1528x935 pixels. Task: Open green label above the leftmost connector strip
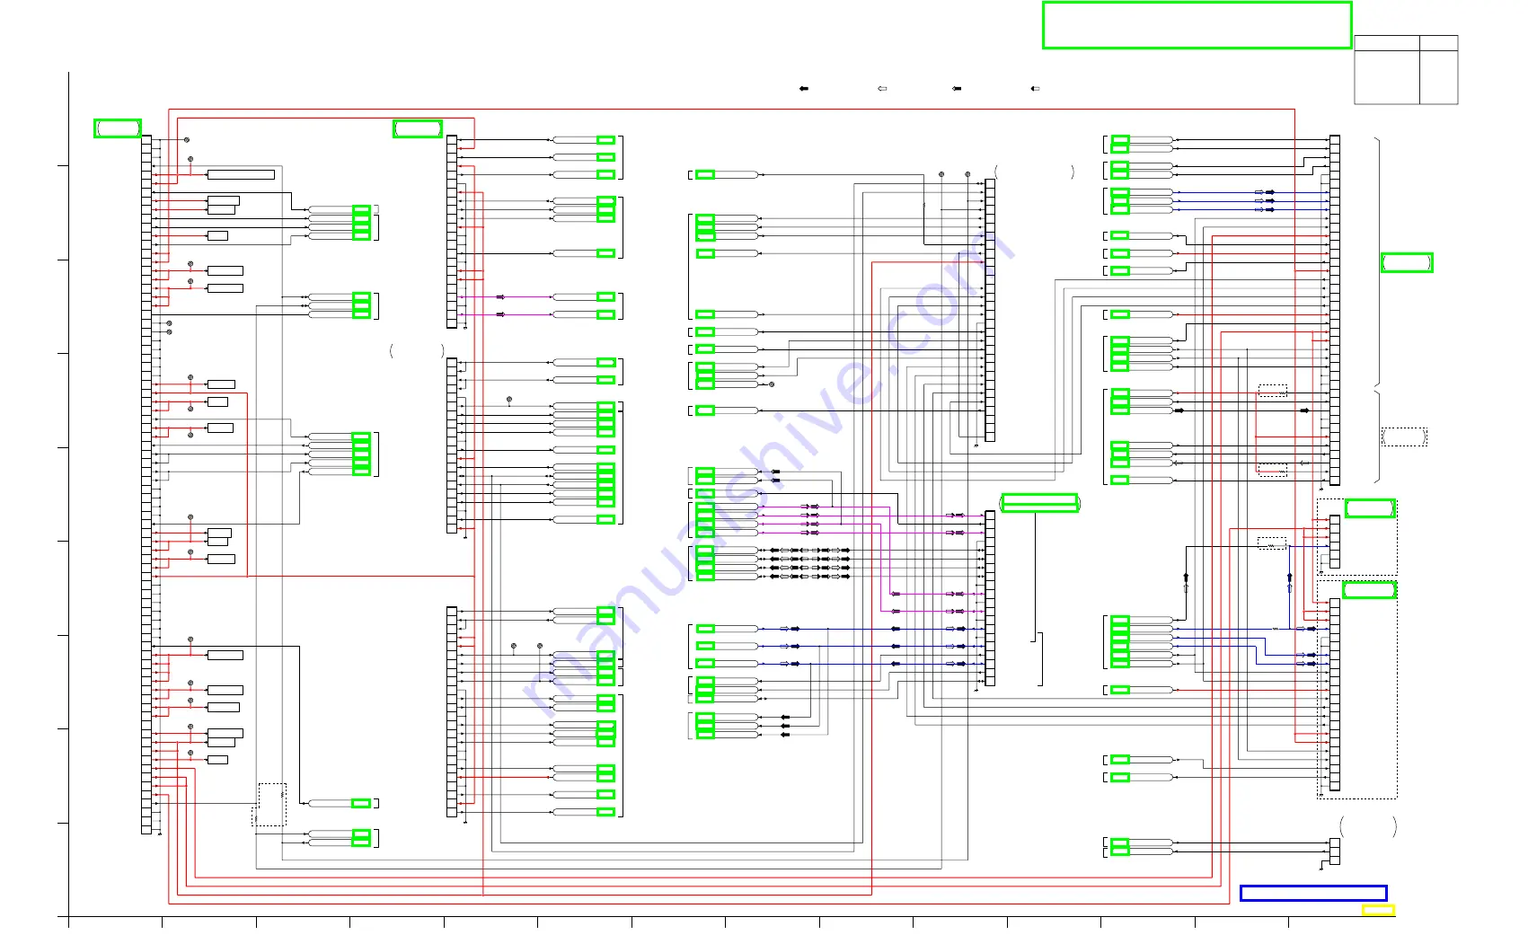point(118,128)
